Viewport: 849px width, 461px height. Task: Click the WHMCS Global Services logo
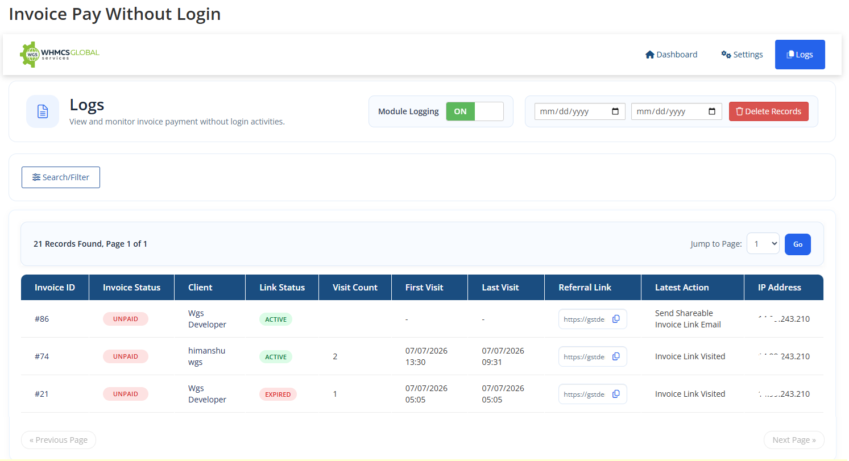tap(60, 55)
